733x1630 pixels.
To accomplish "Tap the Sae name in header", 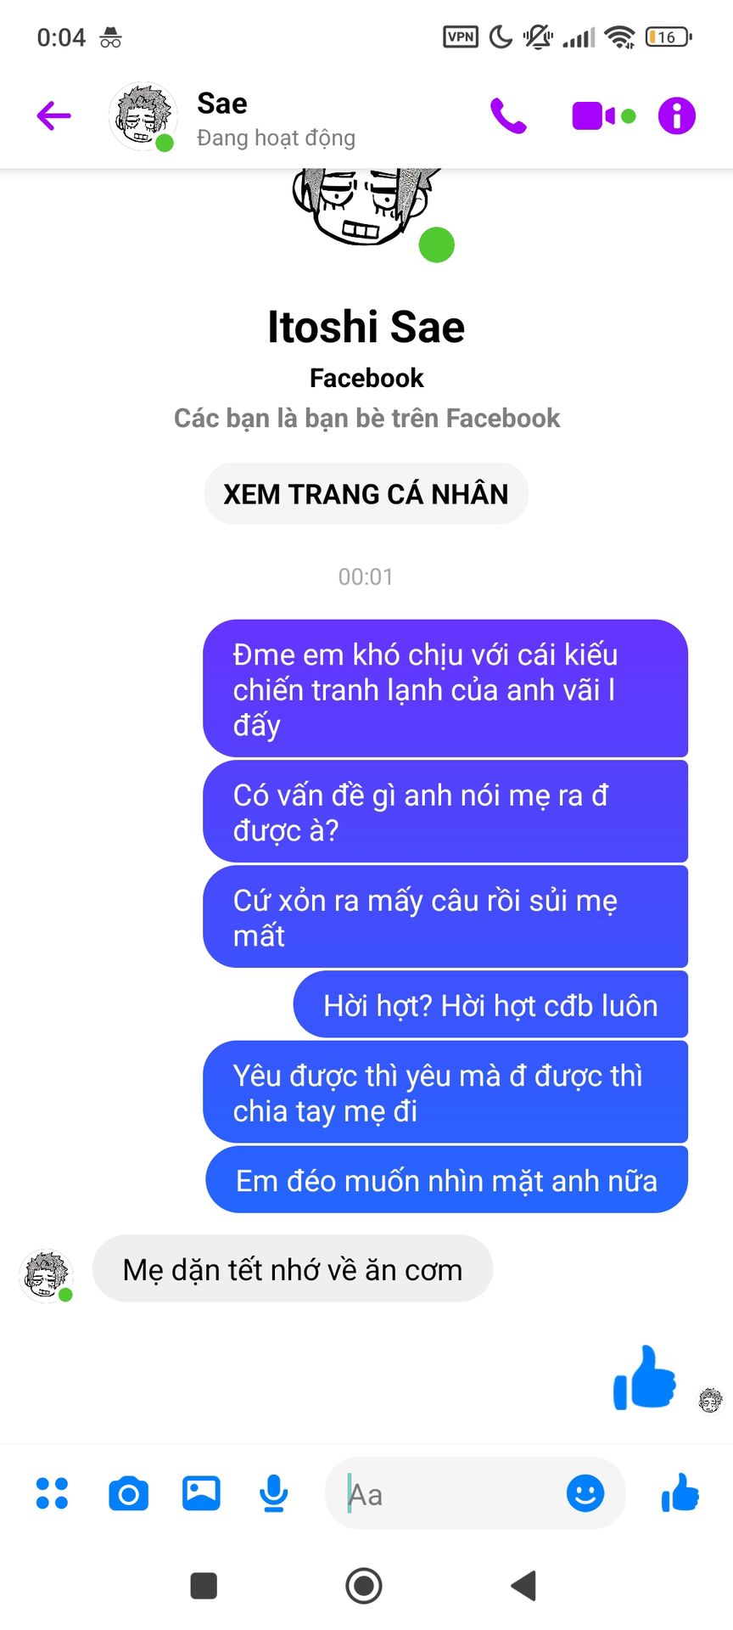I will point(222,104).
